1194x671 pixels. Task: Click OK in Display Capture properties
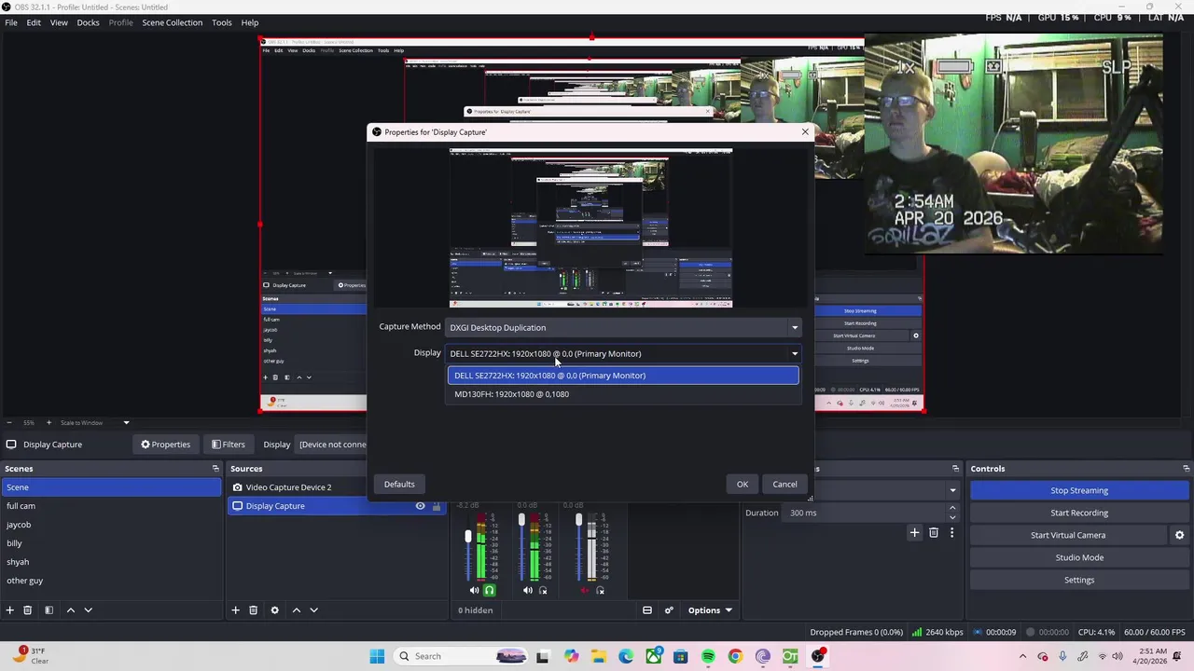[x=743, y=485]
